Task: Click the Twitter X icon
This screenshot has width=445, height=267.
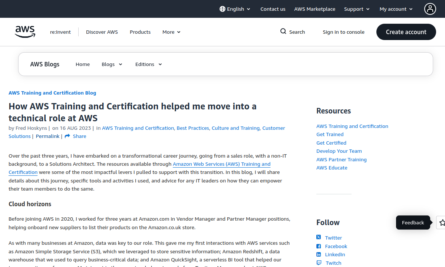Action: pyautogui.click(x=319, y=237)
